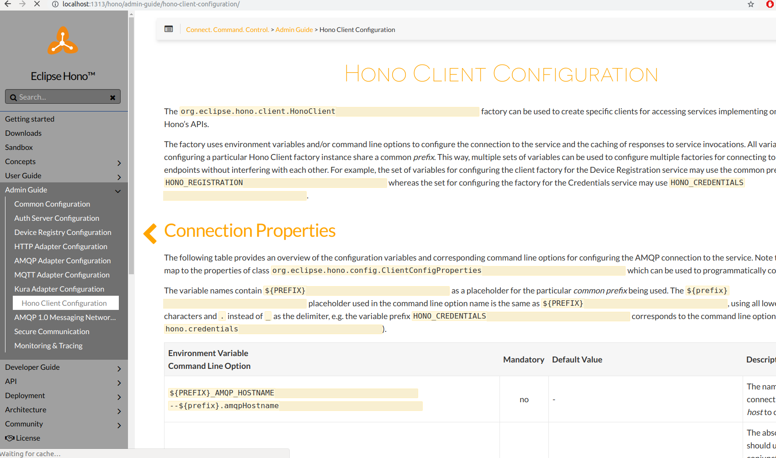Open the Secure Communication page
The image size is (776, 458).
51,331
